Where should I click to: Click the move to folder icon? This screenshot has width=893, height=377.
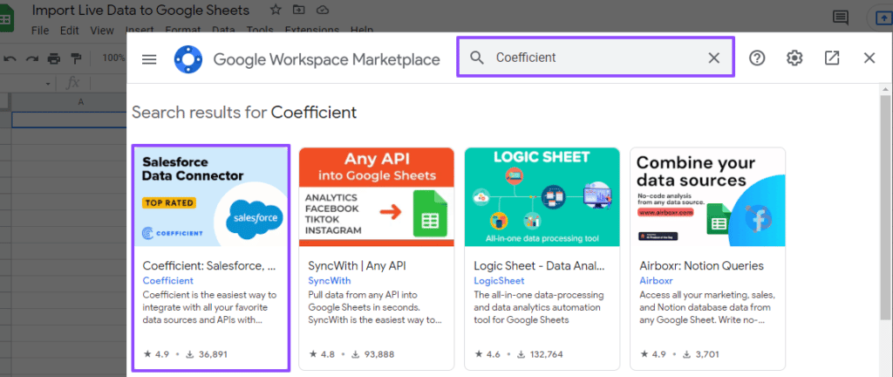tap(299, 10)
